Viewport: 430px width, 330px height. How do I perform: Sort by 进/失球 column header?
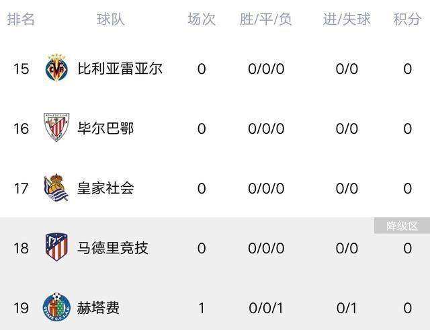point(347,19)
